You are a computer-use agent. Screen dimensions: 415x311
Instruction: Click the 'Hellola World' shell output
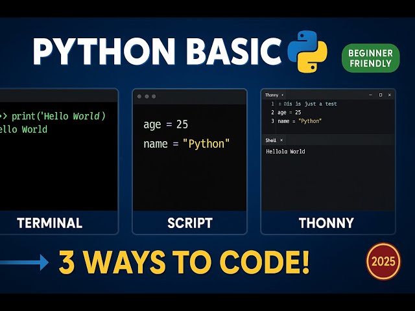(x=285, y=152)
